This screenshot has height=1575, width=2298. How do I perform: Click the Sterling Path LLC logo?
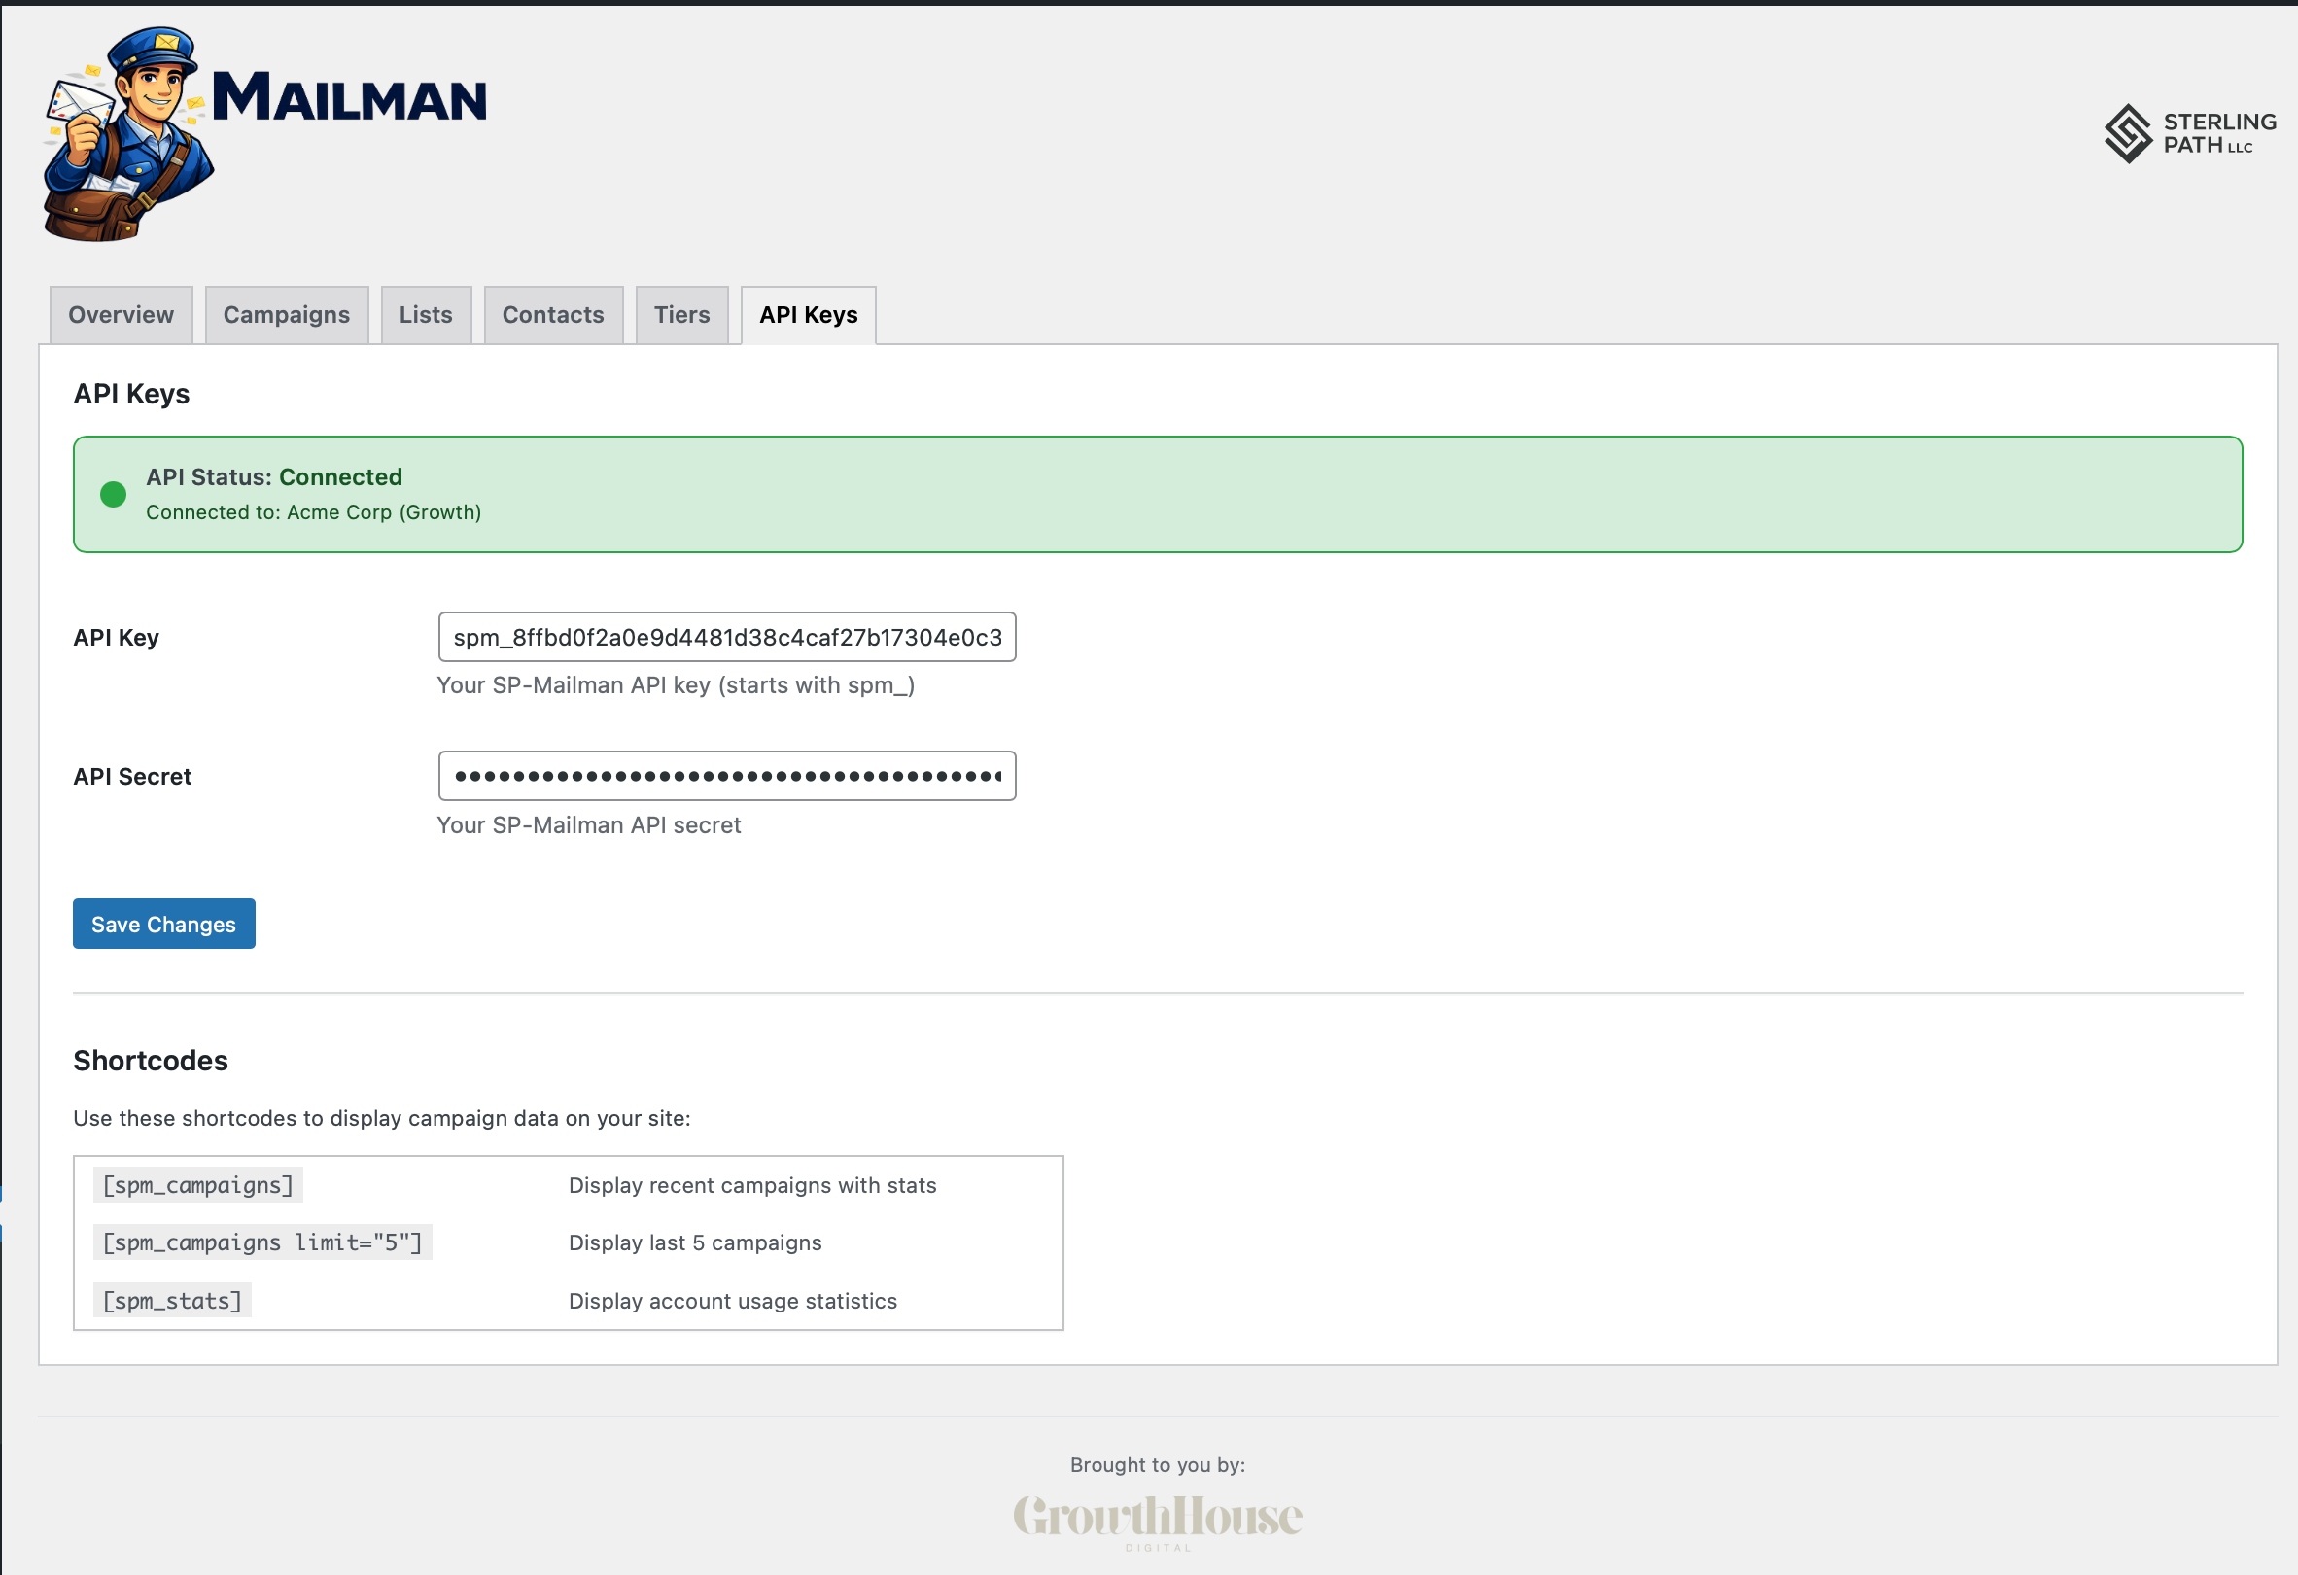pyautogui.click(x=2189, y=134)
